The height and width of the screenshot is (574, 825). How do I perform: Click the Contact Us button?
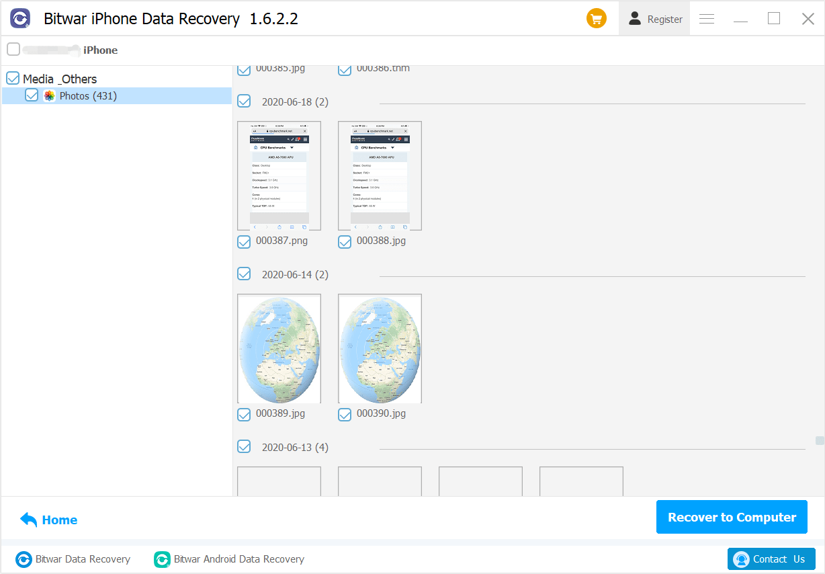coord(771,559)
